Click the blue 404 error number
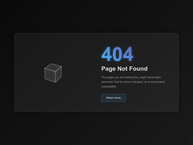 117,54
